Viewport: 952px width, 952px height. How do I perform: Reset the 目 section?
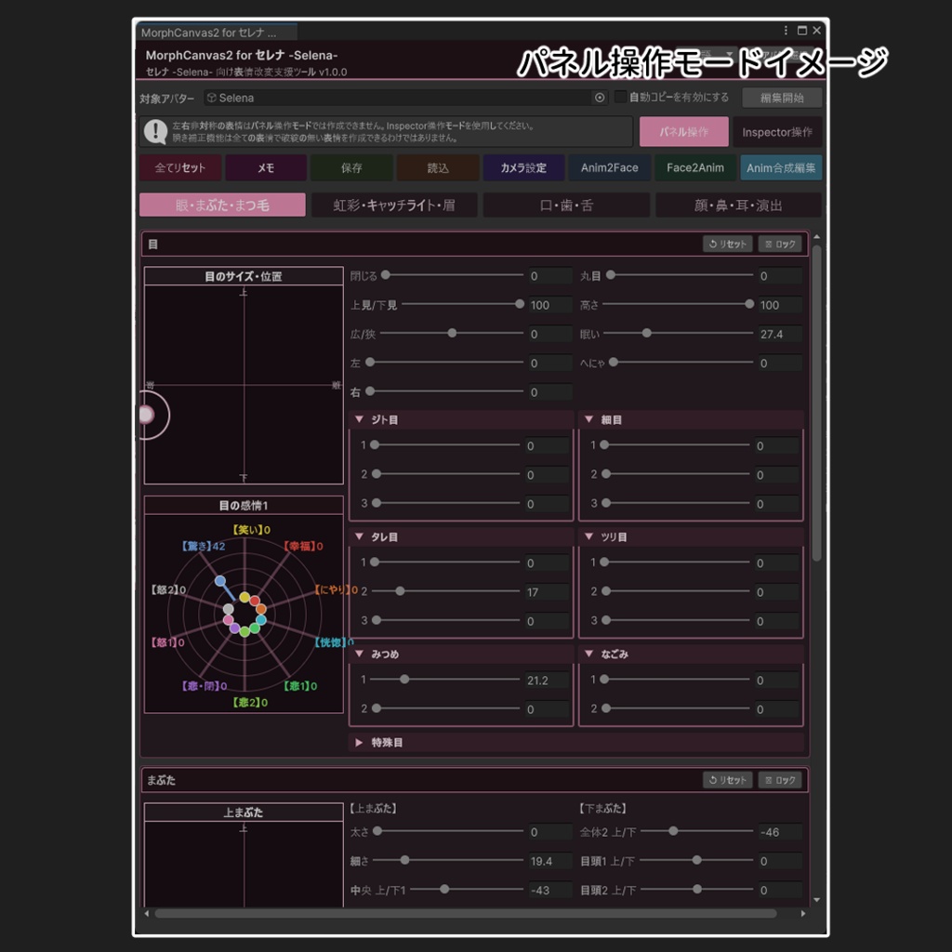click(727, 244)
